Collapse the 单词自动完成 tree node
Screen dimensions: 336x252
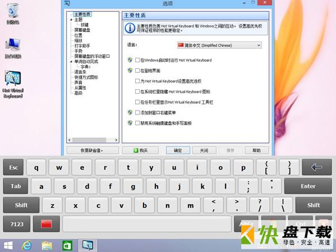pos(71,62)
